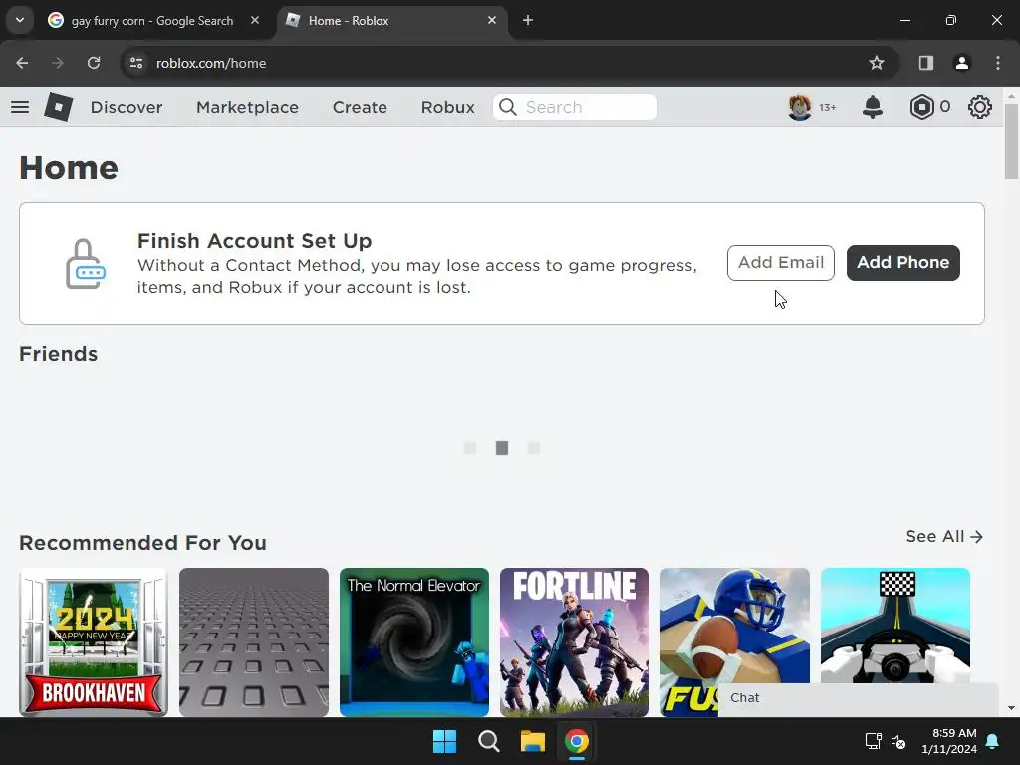The image size is (1020, 765).
Task: Open a new browser tab
Action: pyautogui.click(x=528, y=20)
